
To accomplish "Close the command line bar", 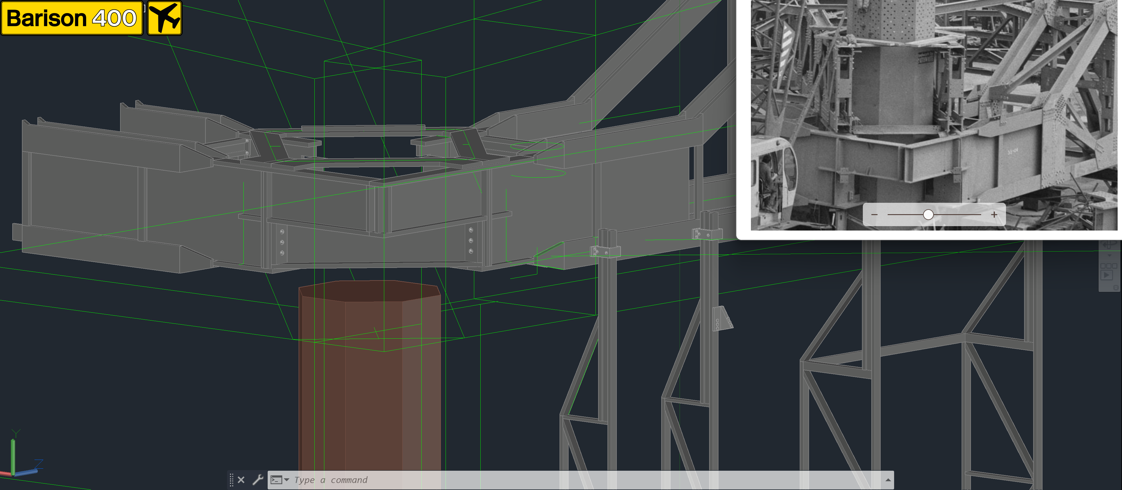I will click(x=241, y=480).
